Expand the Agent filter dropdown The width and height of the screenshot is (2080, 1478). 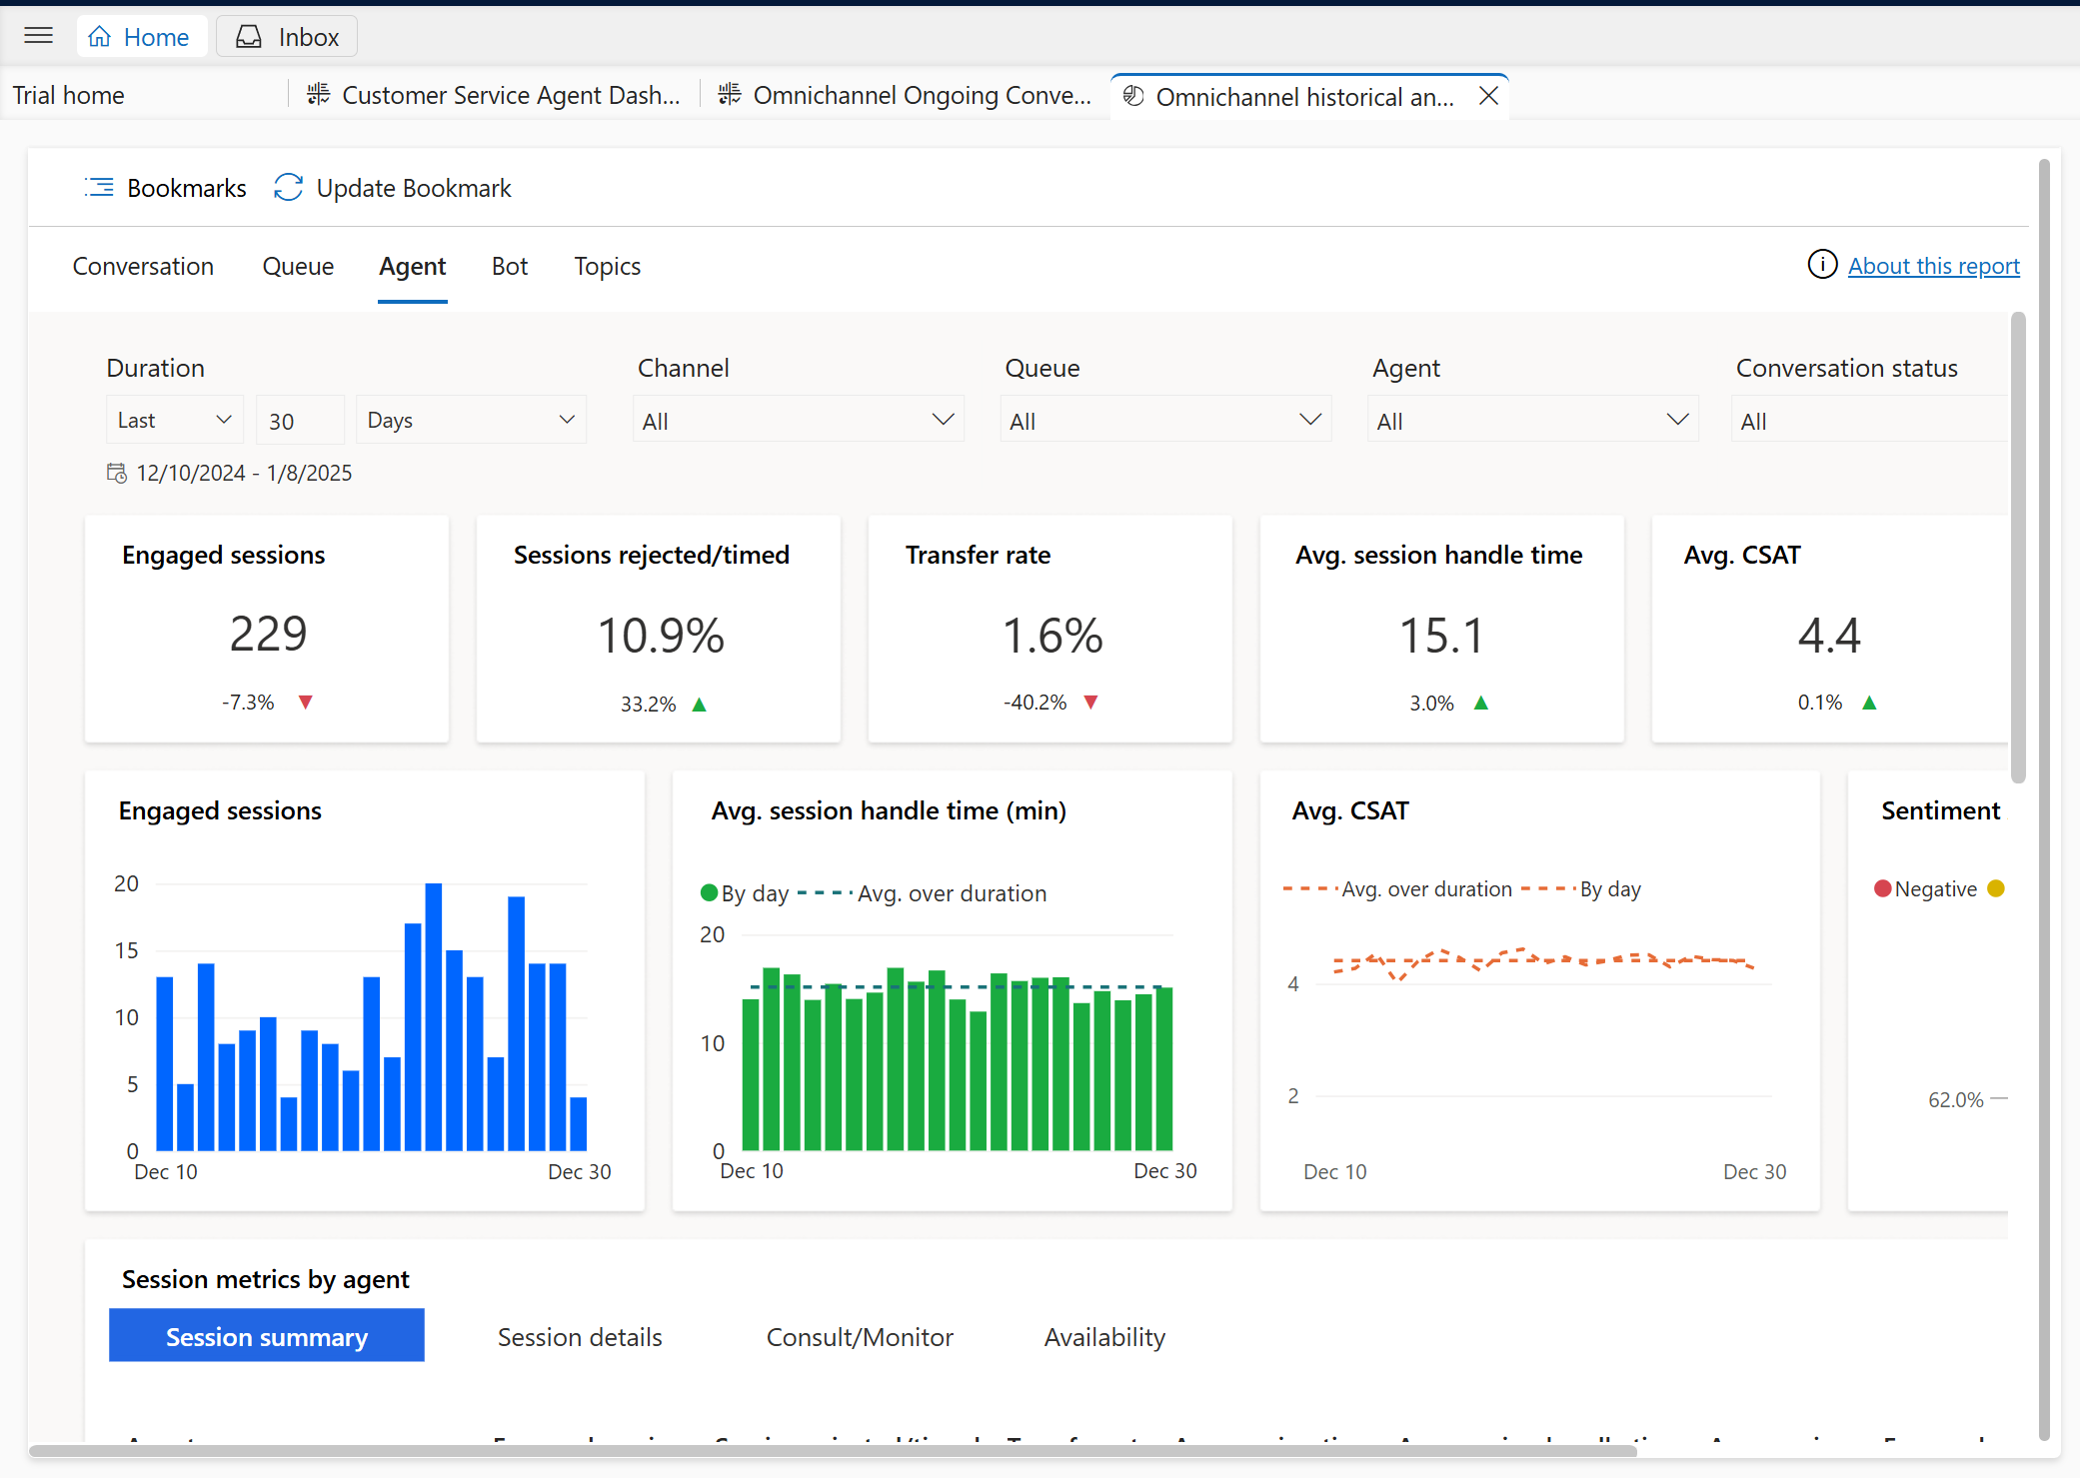point(1533,421)
